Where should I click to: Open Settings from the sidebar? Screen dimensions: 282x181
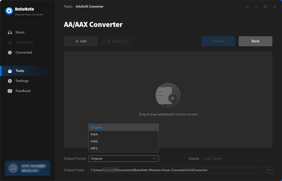tap(28, 81)
